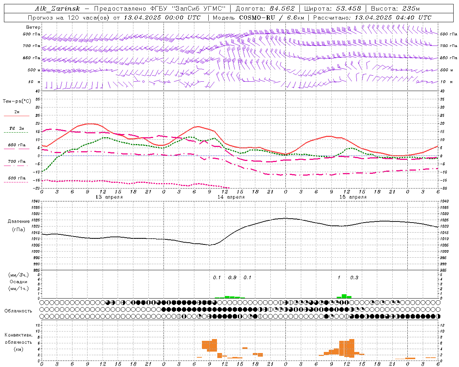Click the longitude value 84.562
The image size is (459, 367).
(x=283, y=9)
